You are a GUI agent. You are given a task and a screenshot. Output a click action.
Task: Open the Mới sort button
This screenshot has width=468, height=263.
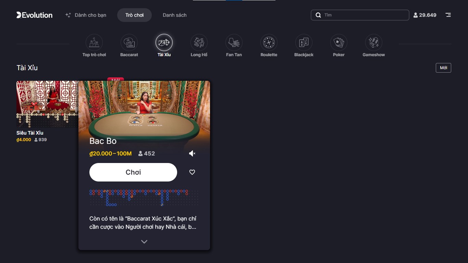point(443,68)
